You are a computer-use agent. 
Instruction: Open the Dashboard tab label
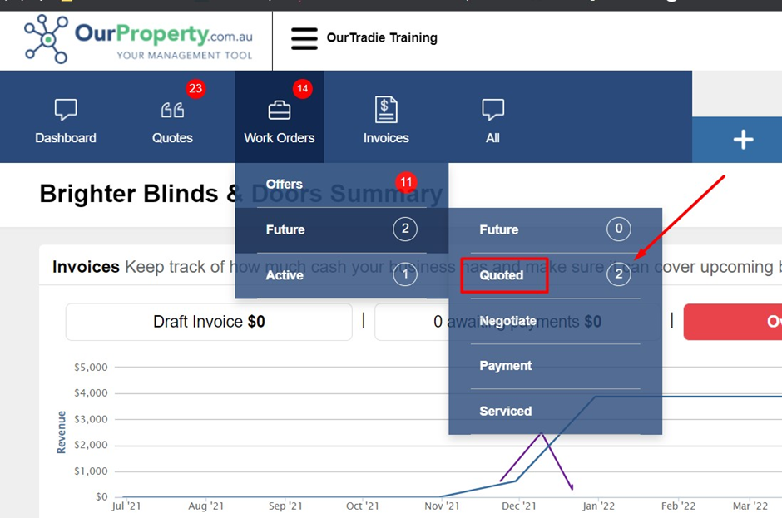click(66, 138)
